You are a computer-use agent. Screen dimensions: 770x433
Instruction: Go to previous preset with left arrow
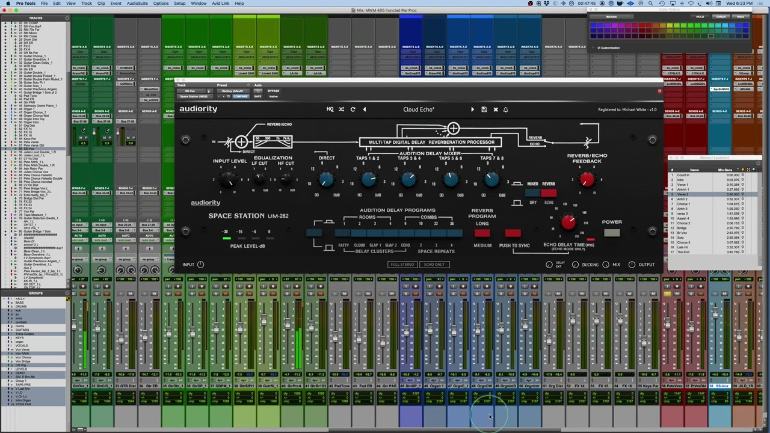pyautogui.click(x=364, y=109)
